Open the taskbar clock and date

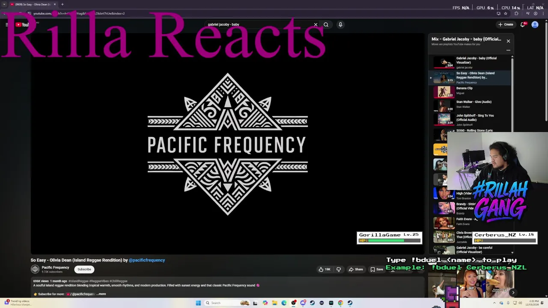[533, 303]
